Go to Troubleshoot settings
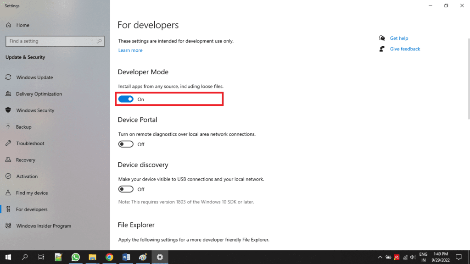The width and height of the screenshot is (470, 264). coord(30,143)
